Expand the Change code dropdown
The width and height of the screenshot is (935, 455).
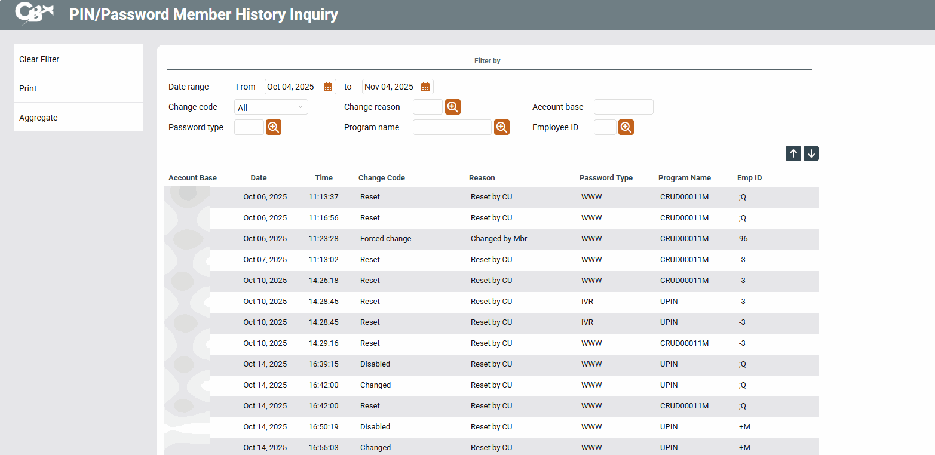point(271,107)
